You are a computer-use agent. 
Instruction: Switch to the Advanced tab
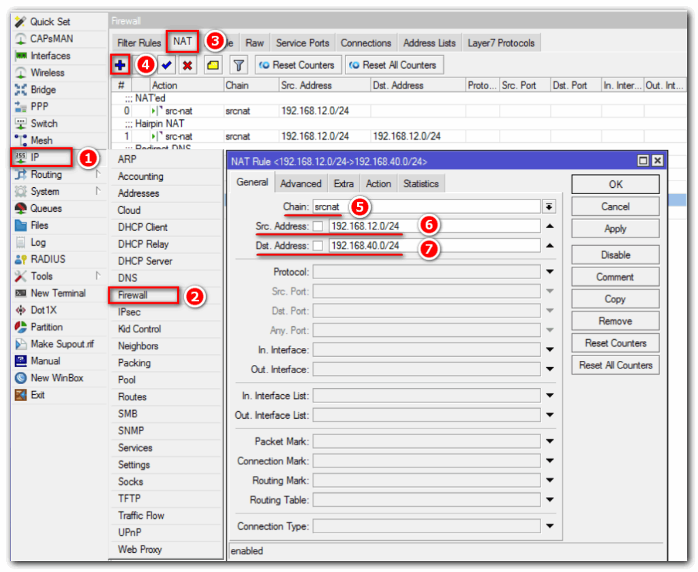tap(301, 183)
